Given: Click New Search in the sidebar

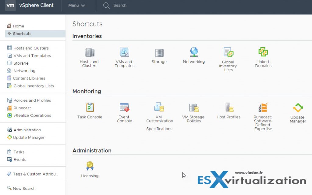Looking at the screenshot, I should point(24,189).
